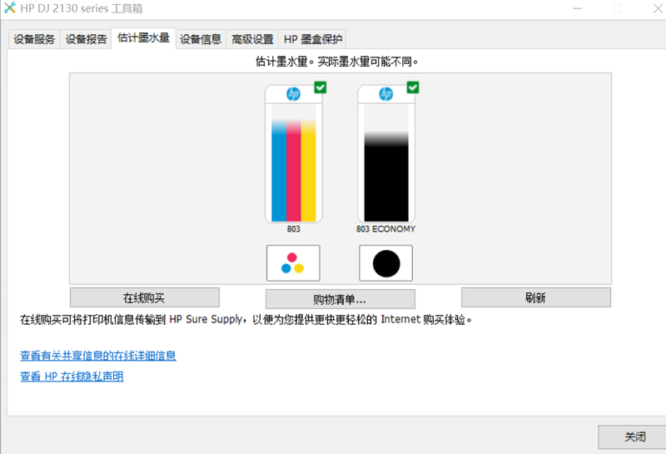
Task: Click the black cartridge dot icon
Action: coord(385,263)
